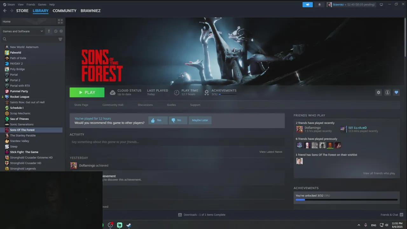This screenshot has width=407, height=229.
Task: Click the Downloads icon in bottom bar
Action: (x=180, y=215)
